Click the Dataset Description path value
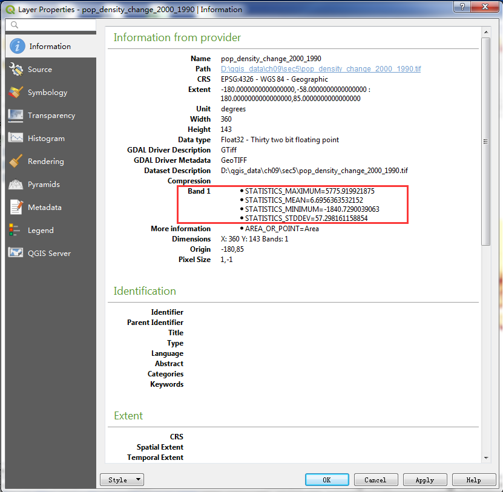This screenshot has height=492, width=503. coord(314,171)
